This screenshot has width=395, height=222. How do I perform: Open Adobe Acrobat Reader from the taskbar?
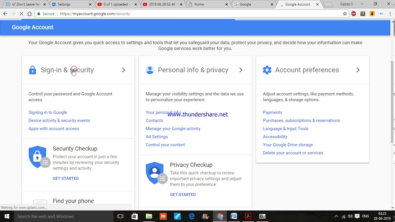point(248,216)
